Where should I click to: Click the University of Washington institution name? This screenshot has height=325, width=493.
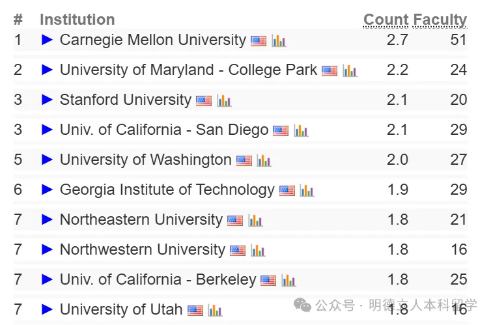(146, 160)
